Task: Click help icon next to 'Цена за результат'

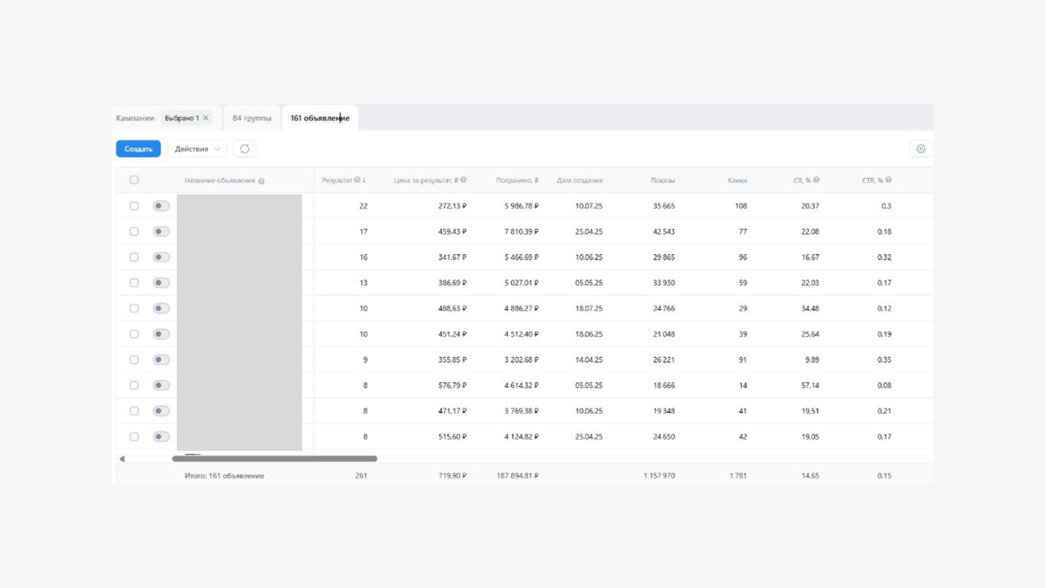Action: coord(463,180)
